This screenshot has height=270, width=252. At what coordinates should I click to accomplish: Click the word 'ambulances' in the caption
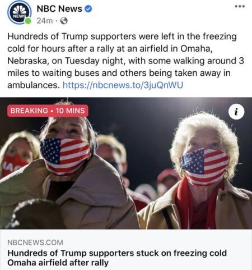point(34,85)
